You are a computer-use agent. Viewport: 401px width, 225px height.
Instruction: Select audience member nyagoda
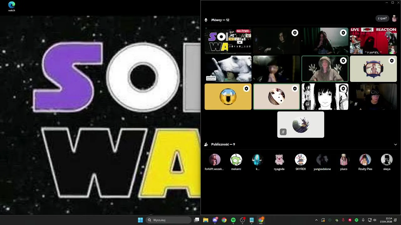(x=279, y=162)
